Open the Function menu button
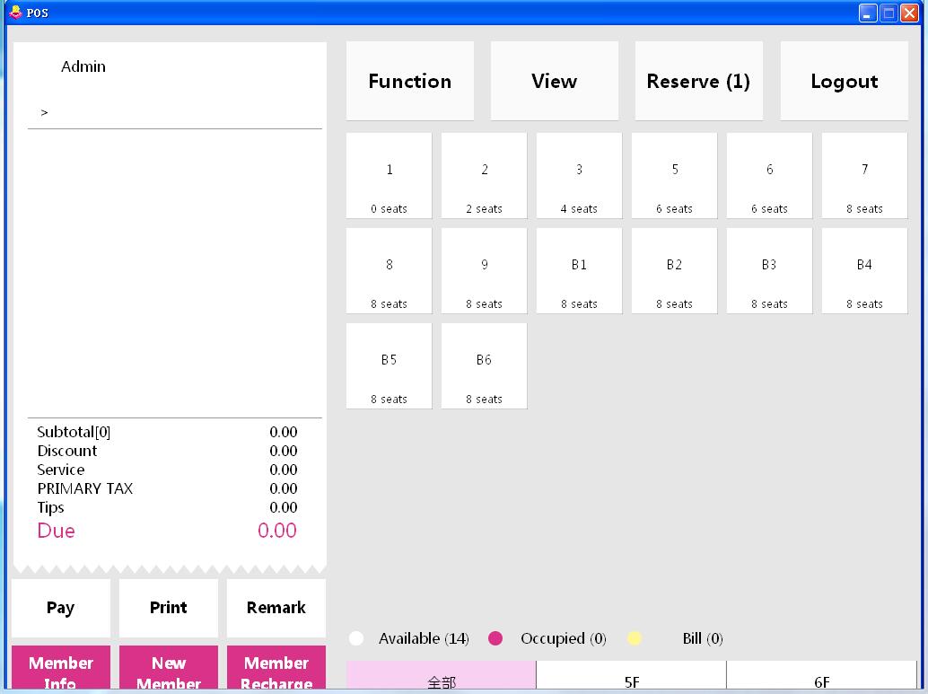Screen dimensions: 928x694 point(409,81)
